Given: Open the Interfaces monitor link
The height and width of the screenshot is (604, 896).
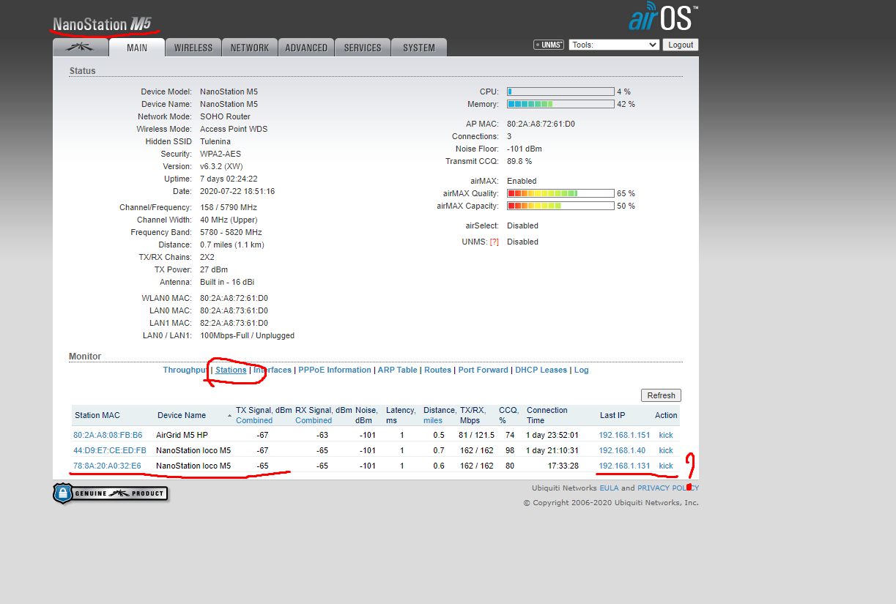Looking at the screenshot, I should point(273,370).
